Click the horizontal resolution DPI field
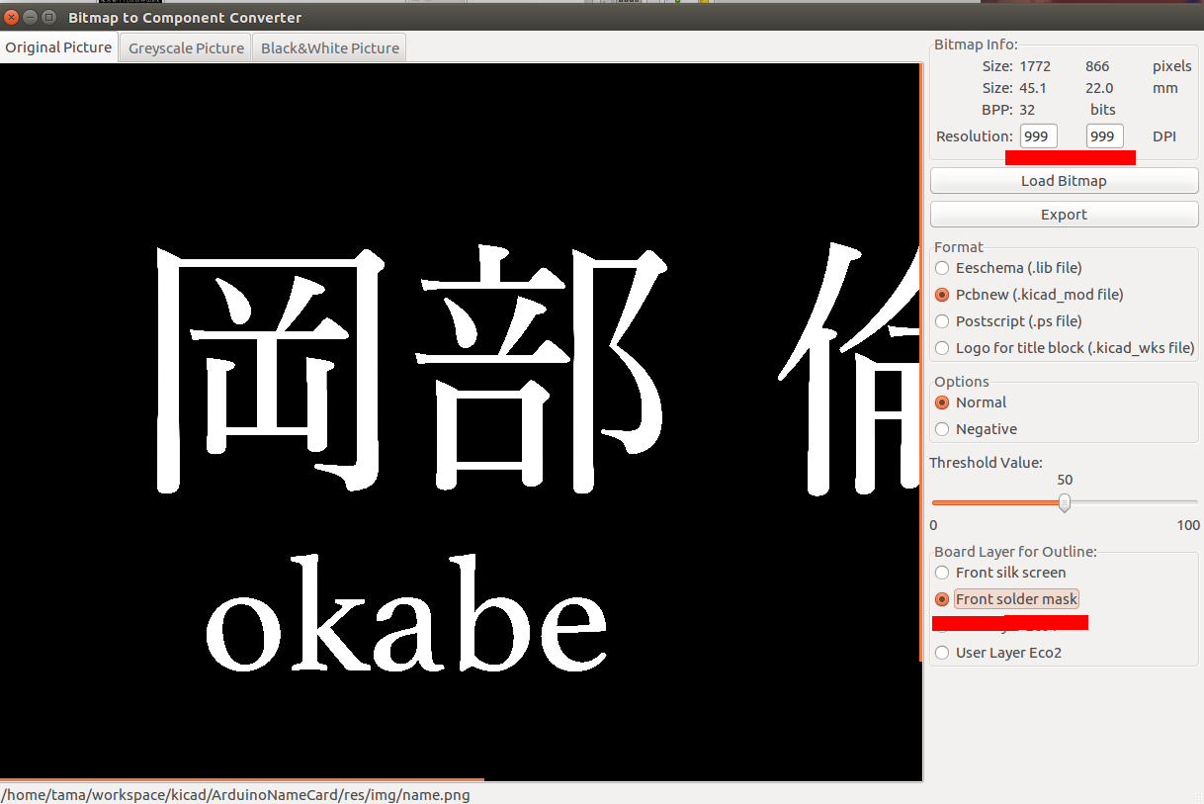The image size is (1204, 804). pyautogui.click(x=1038, y=135)
